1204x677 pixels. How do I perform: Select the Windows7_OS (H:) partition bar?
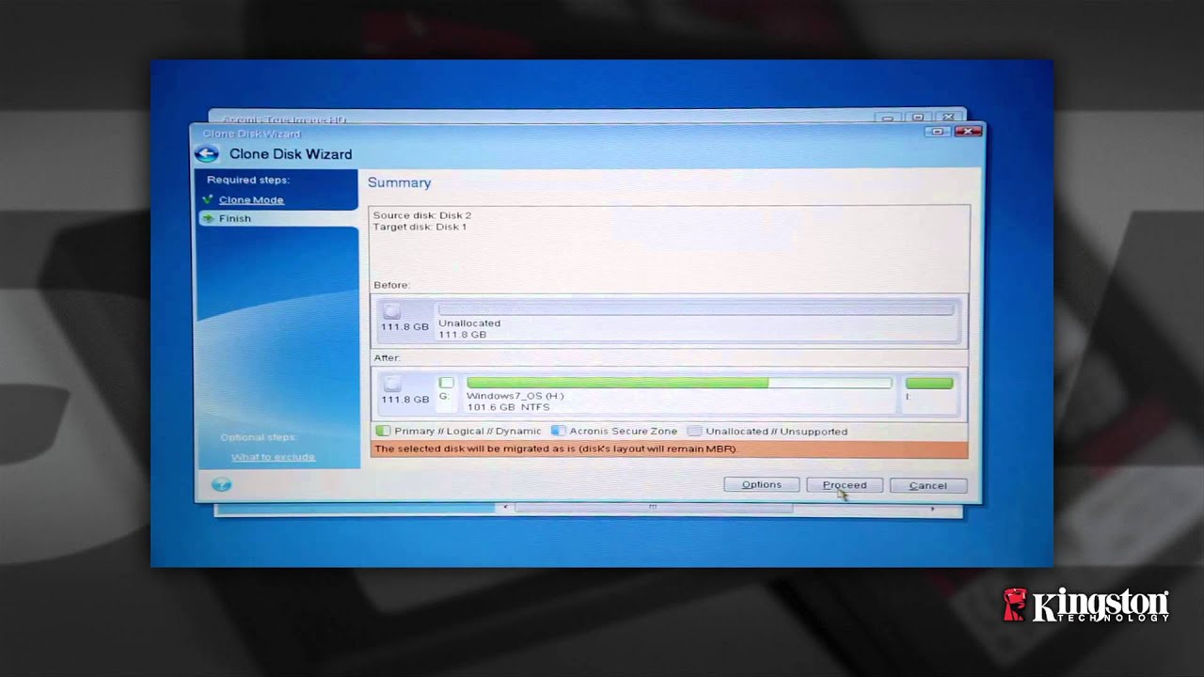[x=678, y=384]
